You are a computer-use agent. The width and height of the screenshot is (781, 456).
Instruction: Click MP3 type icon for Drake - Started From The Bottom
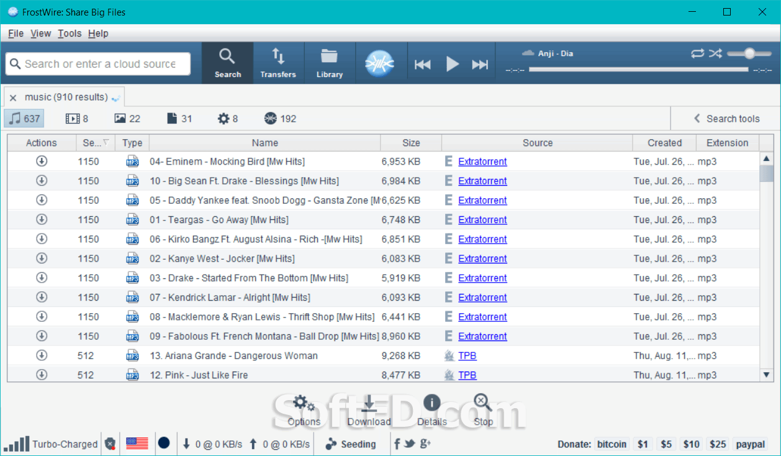point(132,278)
